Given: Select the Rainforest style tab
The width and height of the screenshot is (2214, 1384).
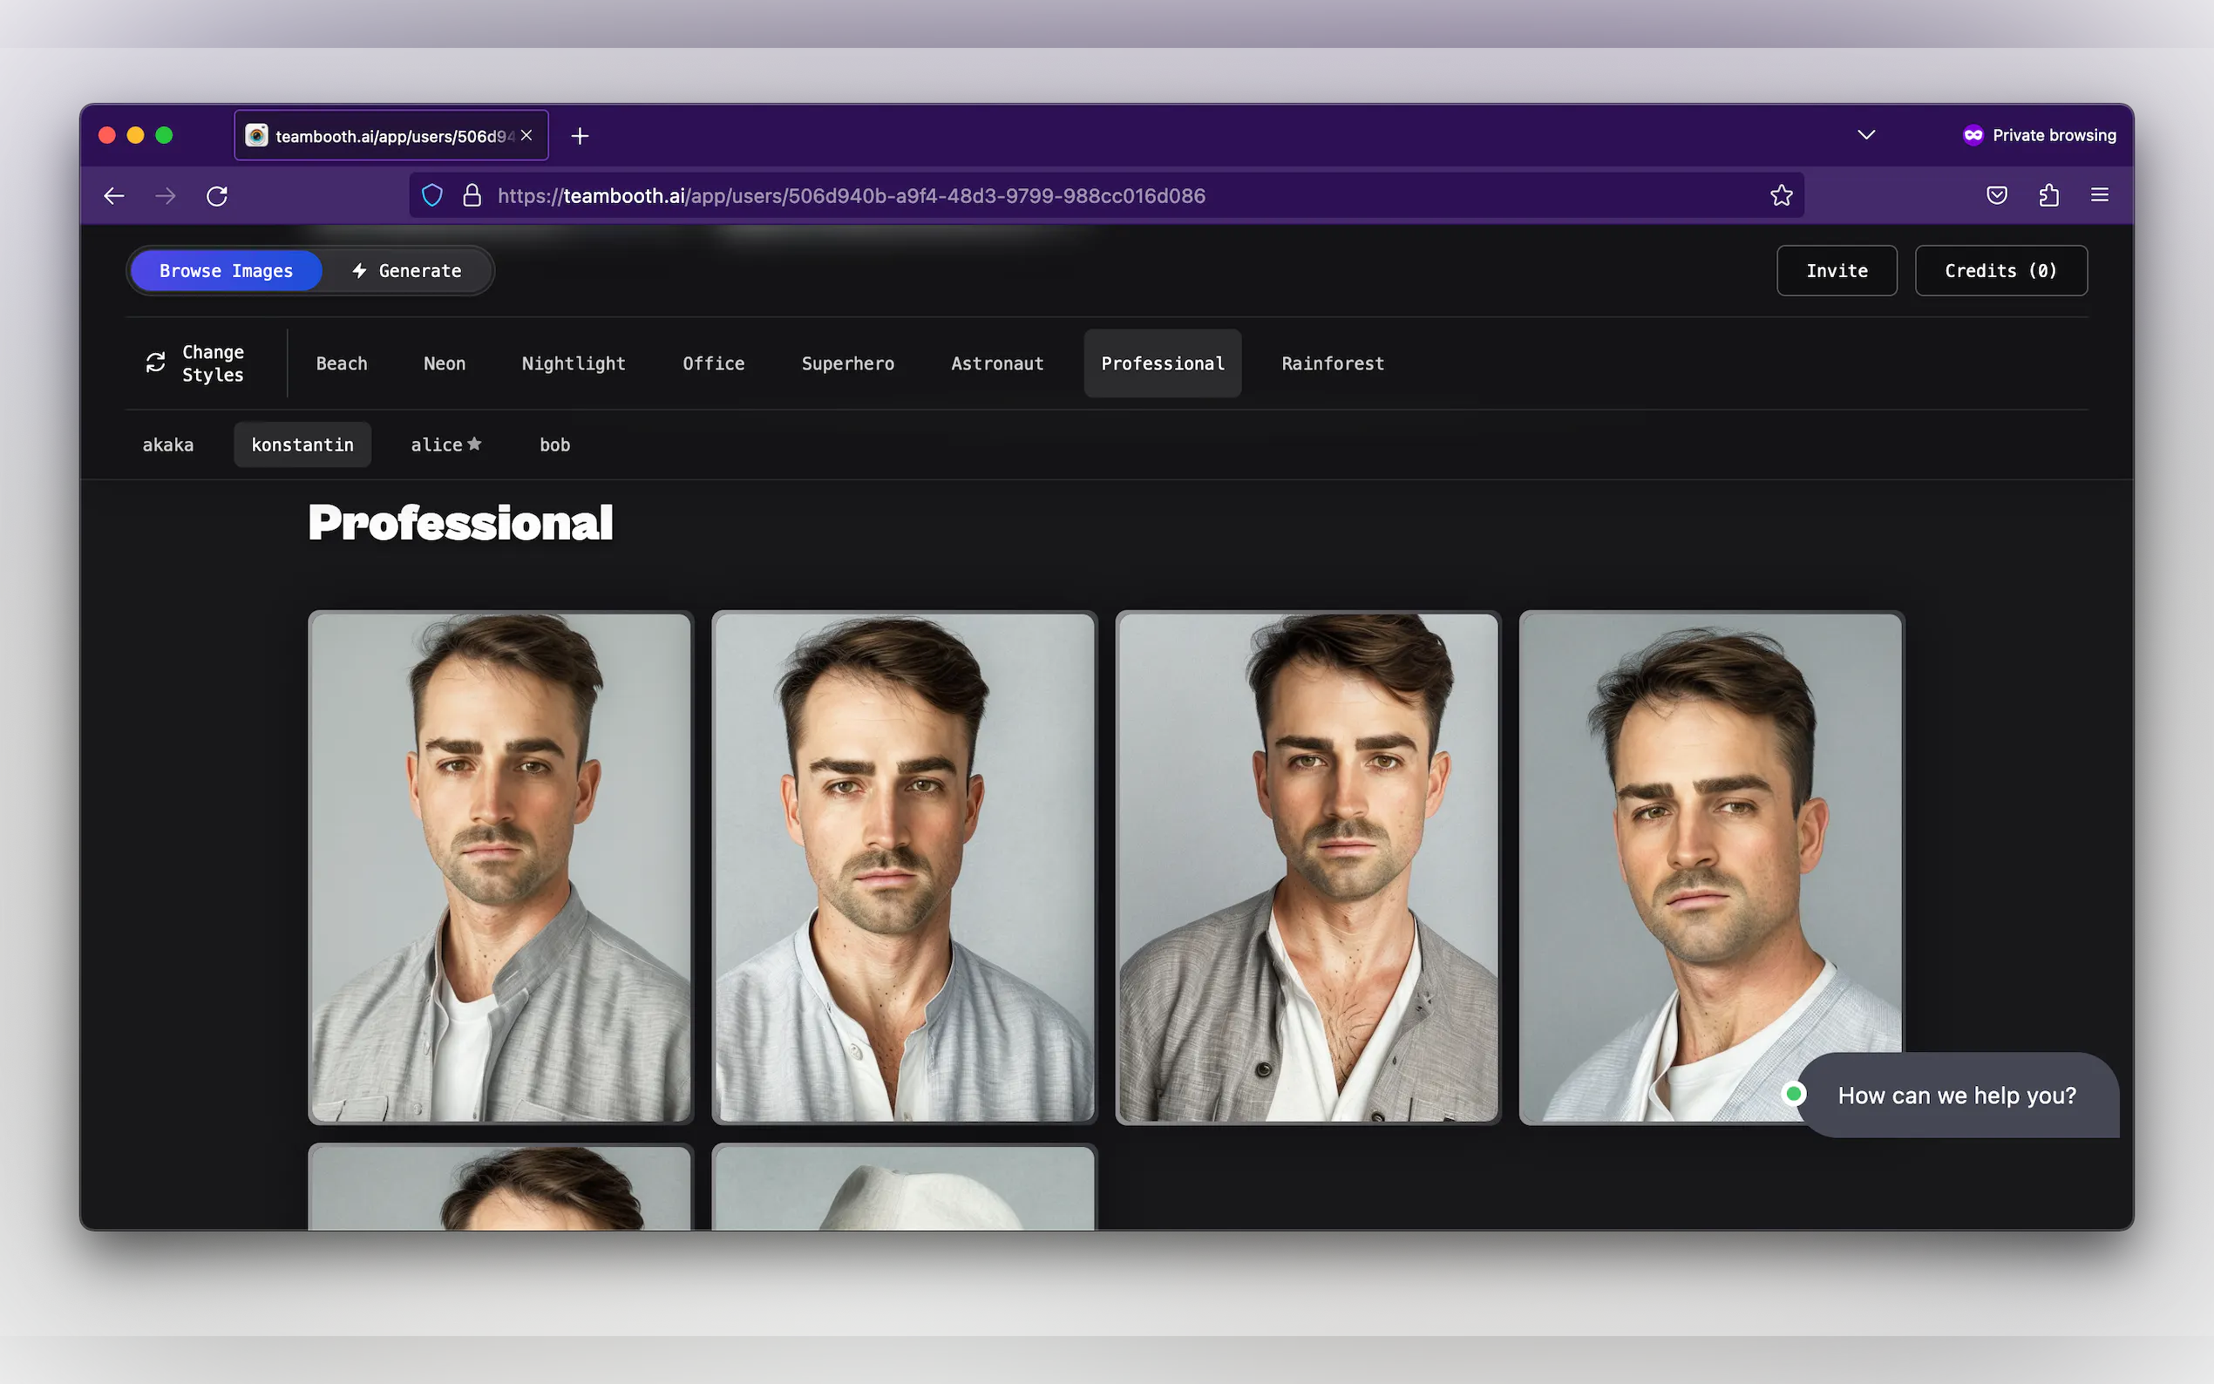Looking at the screenshot, I should coord(1332,363).
